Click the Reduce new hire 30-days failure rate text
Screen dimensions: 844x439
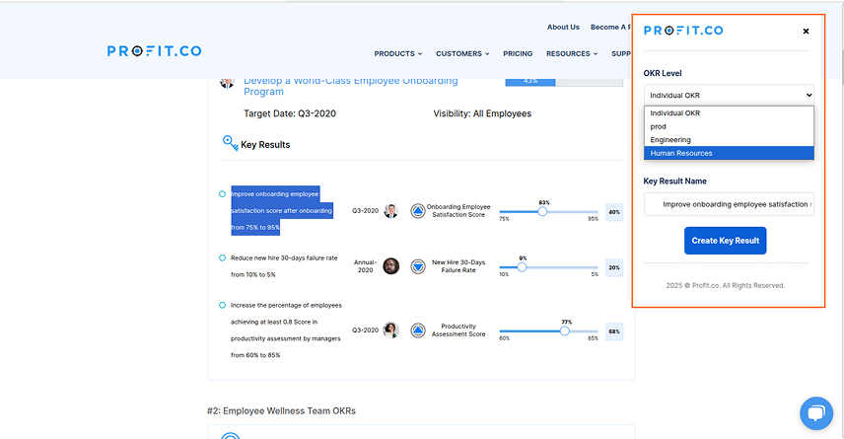coord(284,266)
